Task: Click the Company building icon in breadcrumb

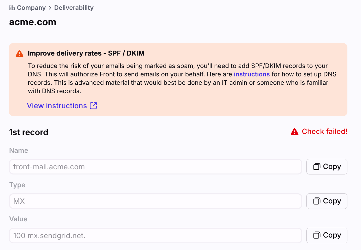Action: pyautogui.click(x=12, y=8)
